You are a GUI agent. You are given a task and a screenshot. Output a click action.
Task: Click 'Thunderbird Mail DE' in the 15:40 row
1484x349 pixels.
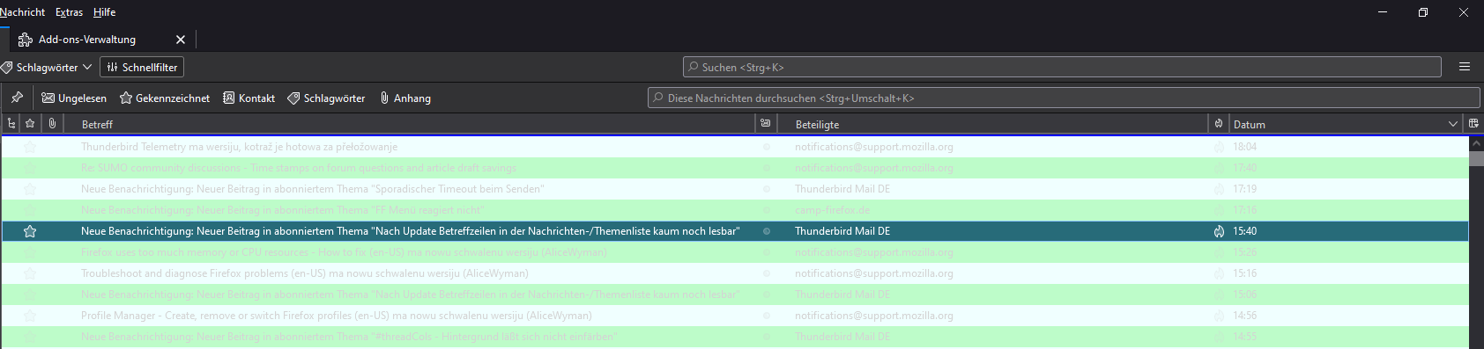click(842, 231)
